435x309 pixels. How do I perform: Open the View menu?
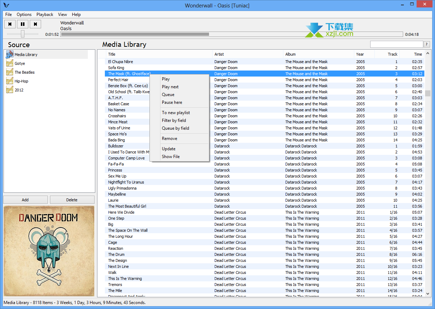tap(62, 15)
